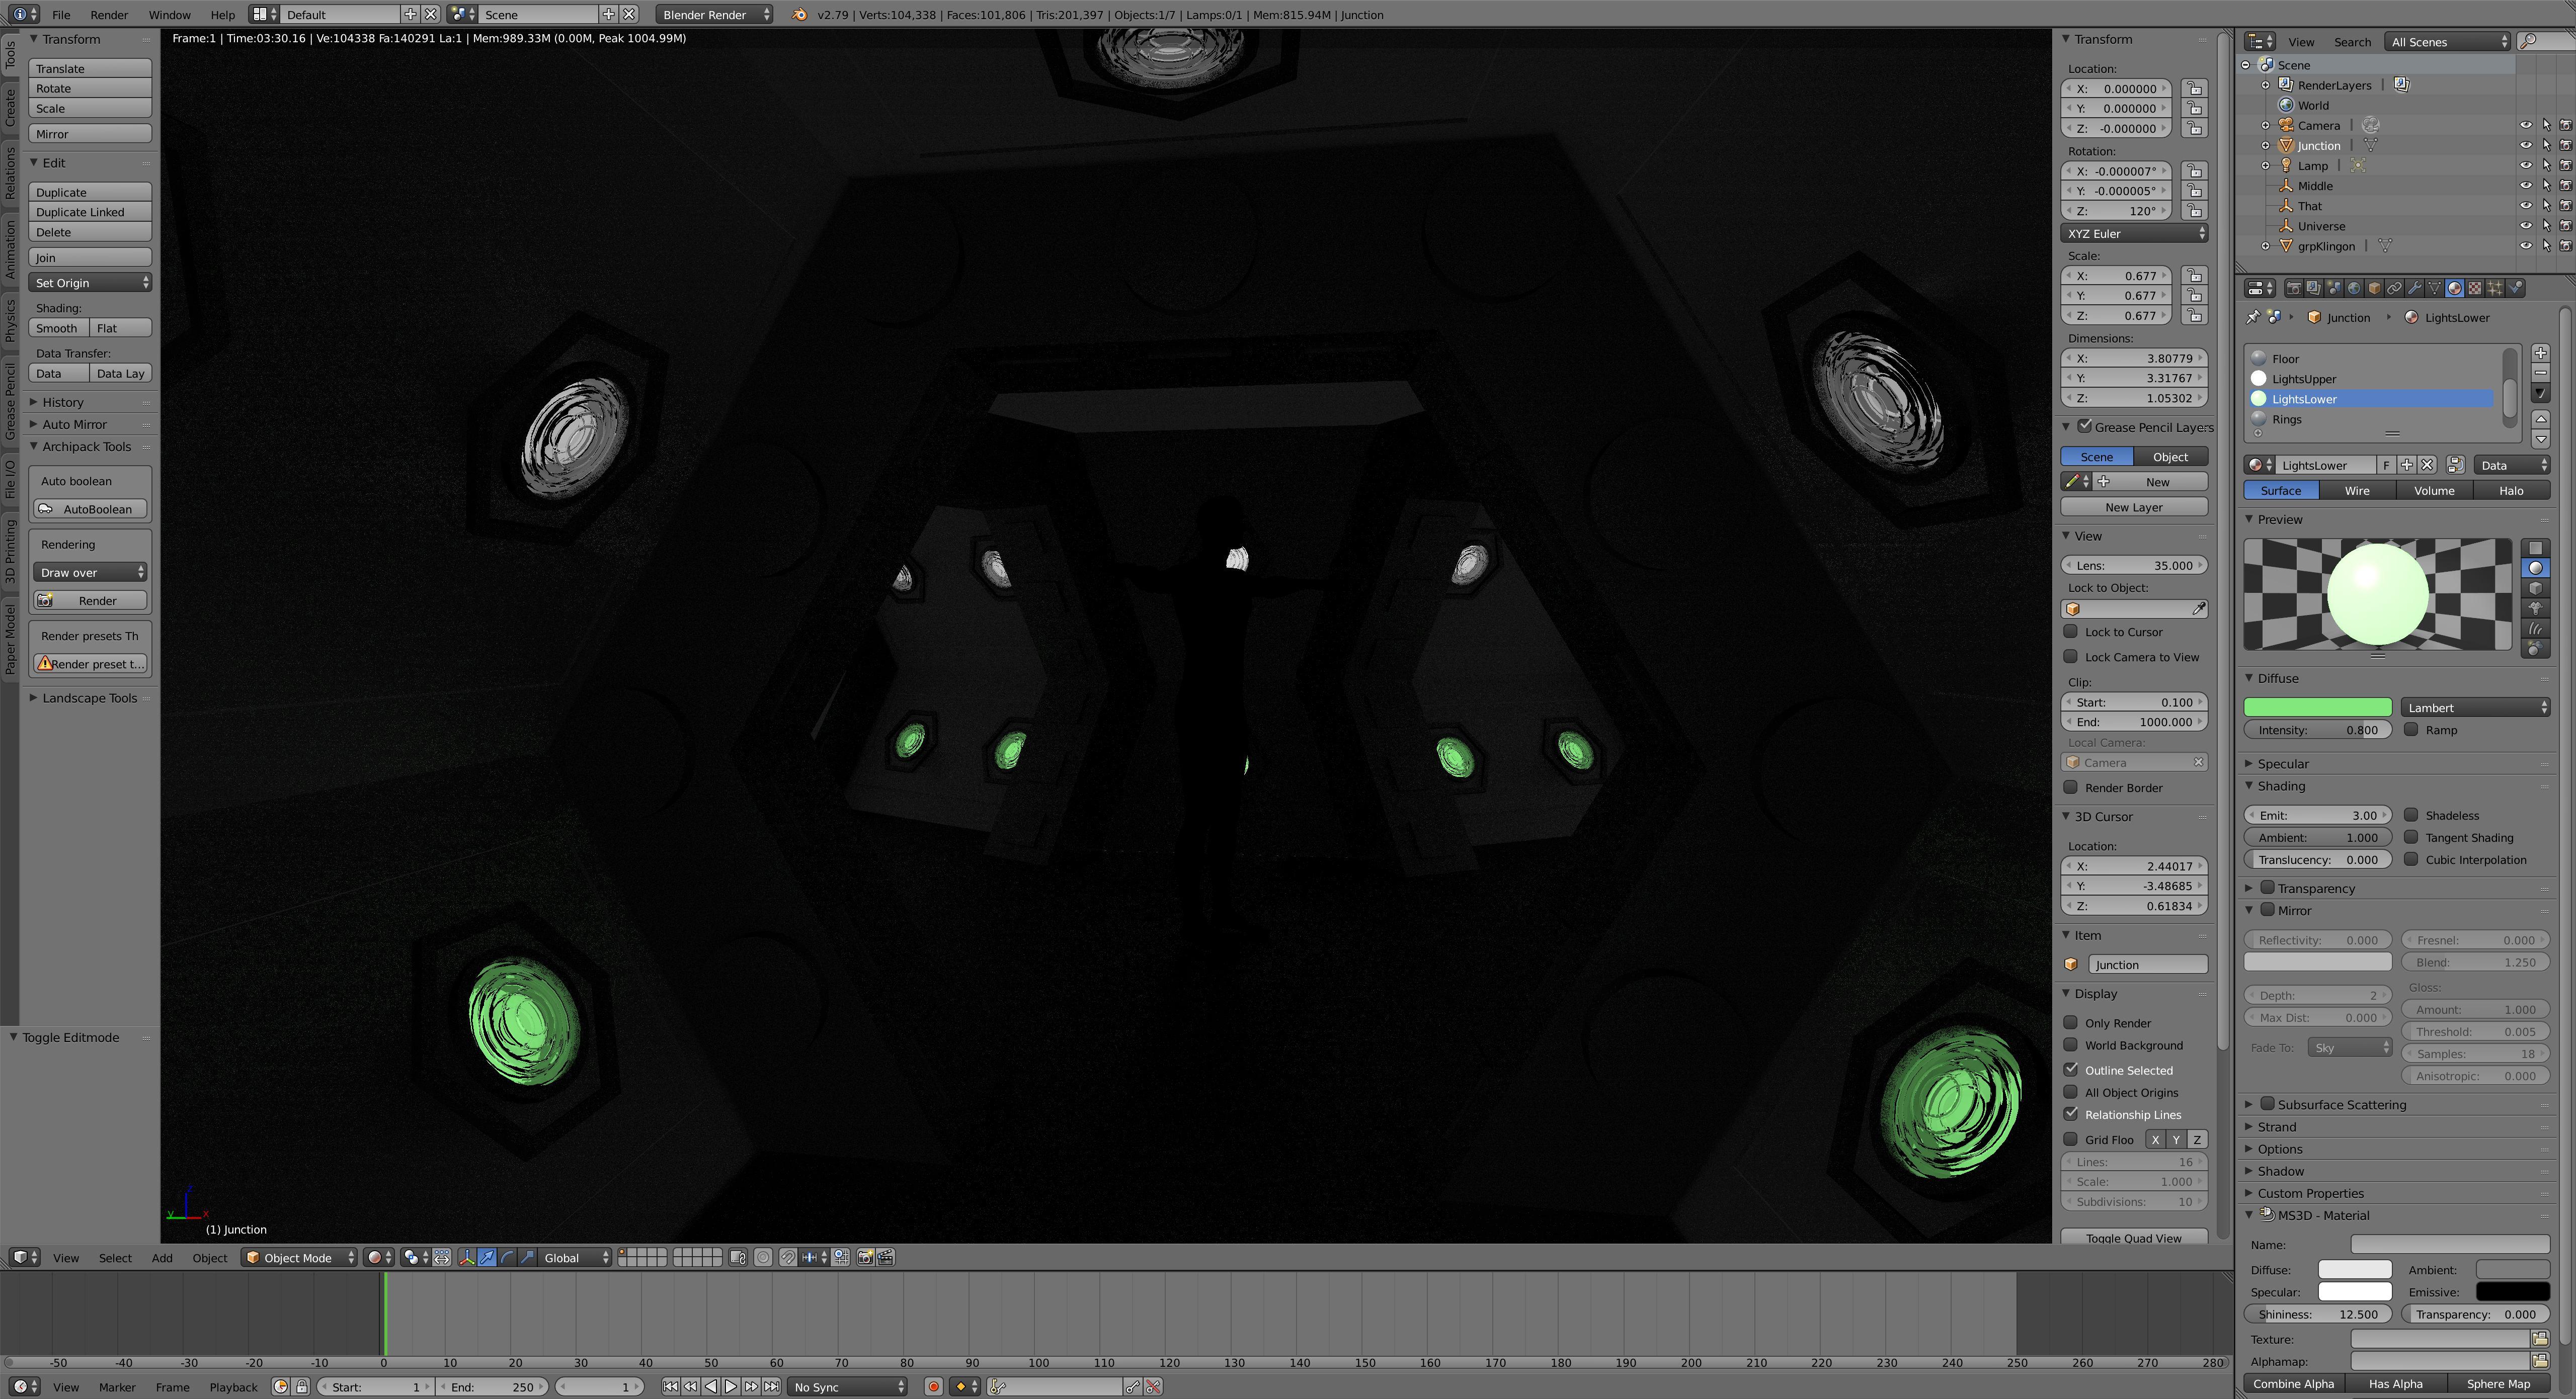Click the green diffuse color swatch
The width and height of the screenshot is (2576, 1399).
(x=2317, y=709)
